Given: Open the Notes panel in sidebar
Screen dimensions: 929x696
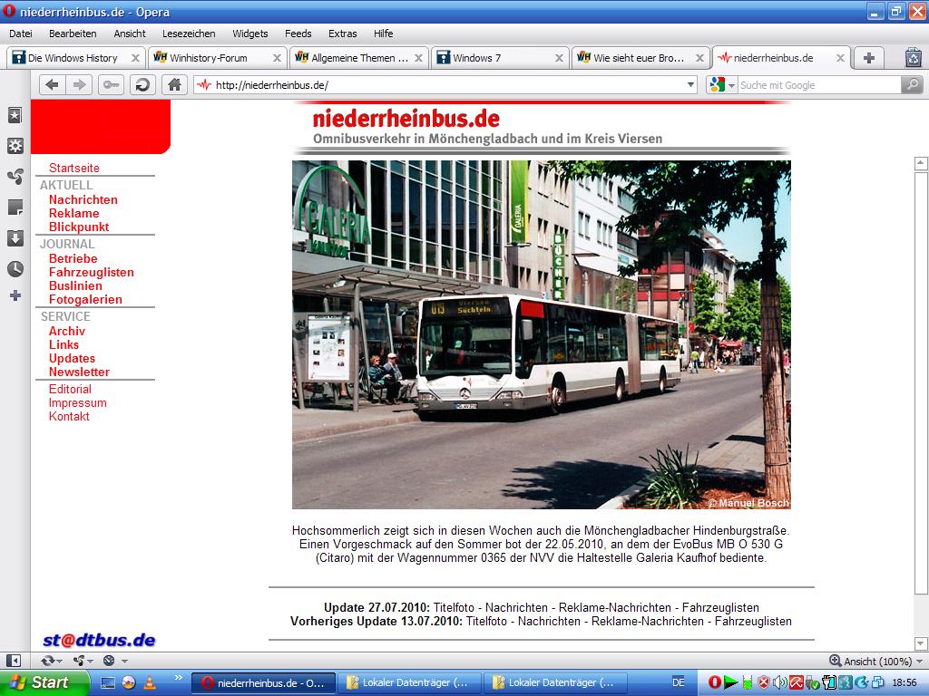Looking at the screenshot, I should click(15, 208).
